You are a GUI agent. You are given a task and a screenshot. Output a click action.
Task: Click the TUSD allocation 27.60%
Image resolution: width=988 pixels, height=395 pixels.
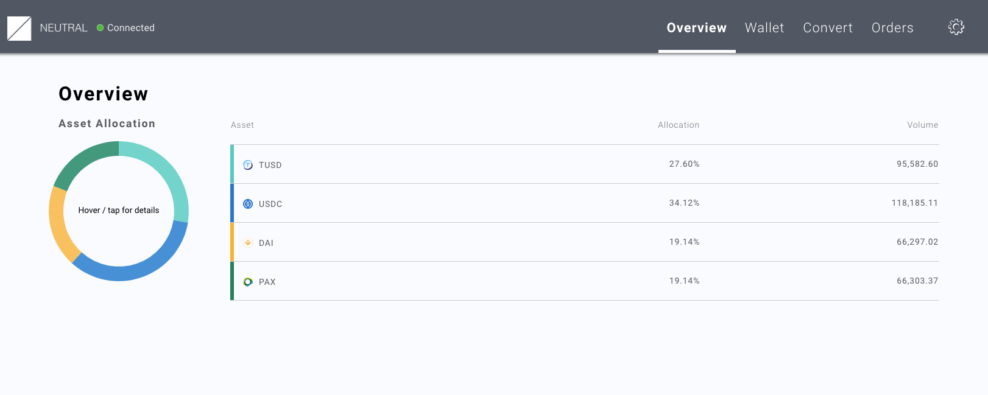(684, 164)
